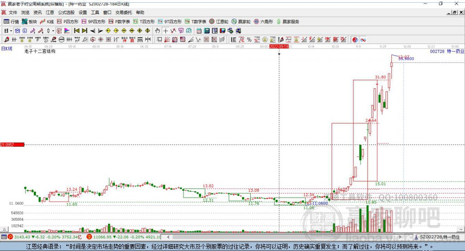This screenshot has width=465, height=251.
Task: Open the 设置 menu
Action: pos(83,12)
